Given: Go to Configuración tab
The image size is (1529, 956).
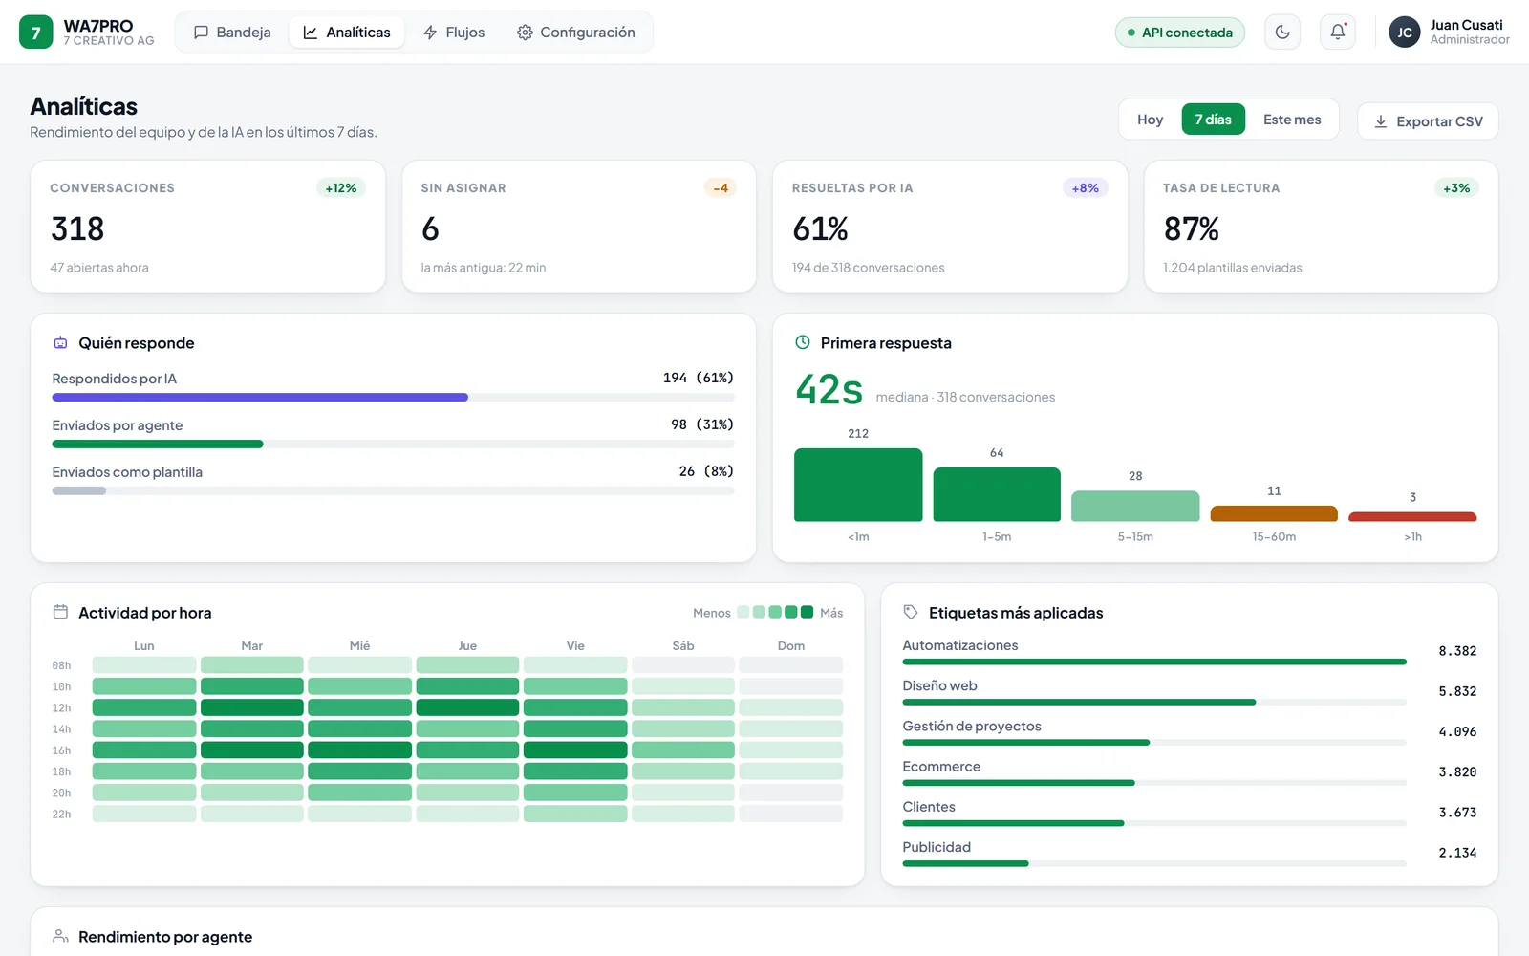Looking at the screenshot, I should coord(576,33).
